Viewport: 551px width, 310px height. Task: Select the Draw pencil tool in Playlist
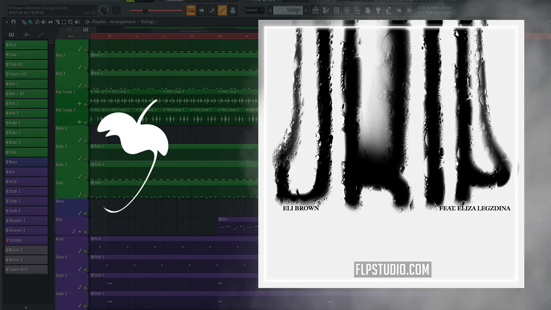[24, 22]
